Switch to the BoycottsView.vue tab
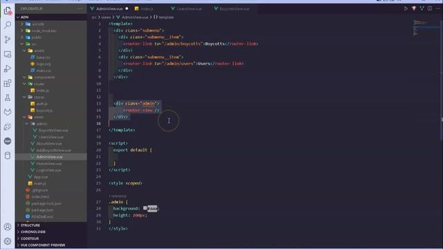 point(234,9)
